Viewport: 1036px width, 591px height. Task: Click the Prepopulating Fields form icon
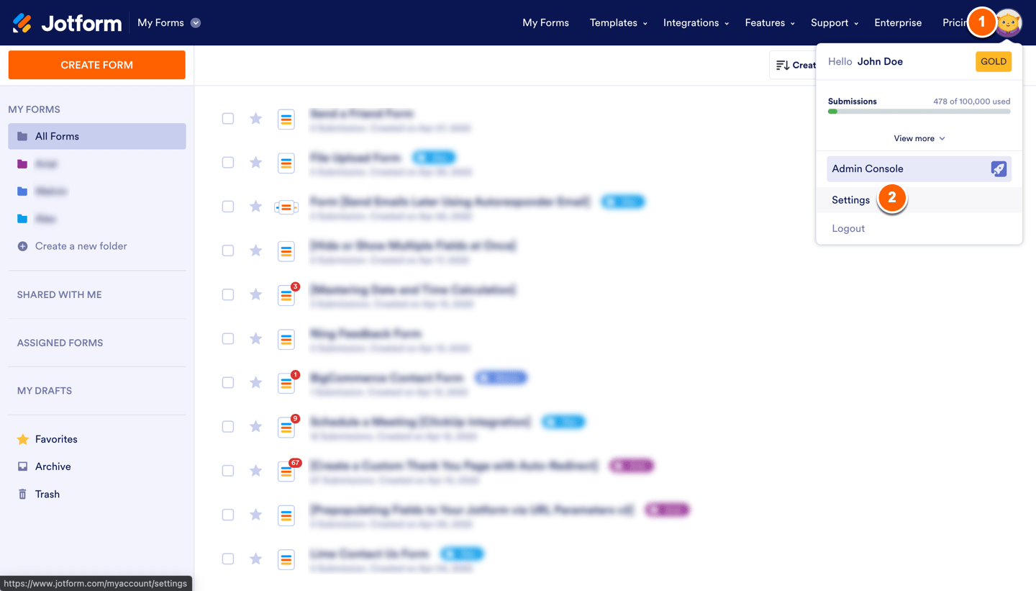click(x=286, y=515)
